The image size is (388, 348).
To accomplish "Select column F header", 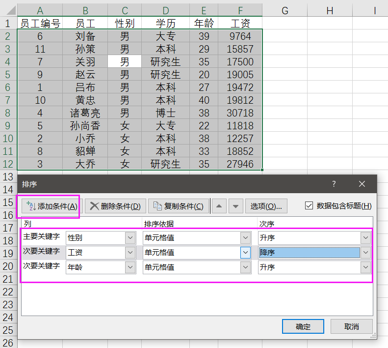I will tap(240, 10).
